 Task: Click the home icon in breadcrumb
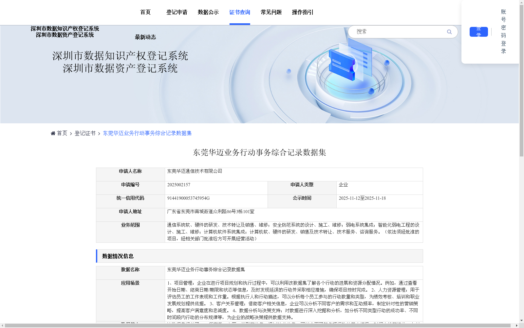[x=53, y=133]
